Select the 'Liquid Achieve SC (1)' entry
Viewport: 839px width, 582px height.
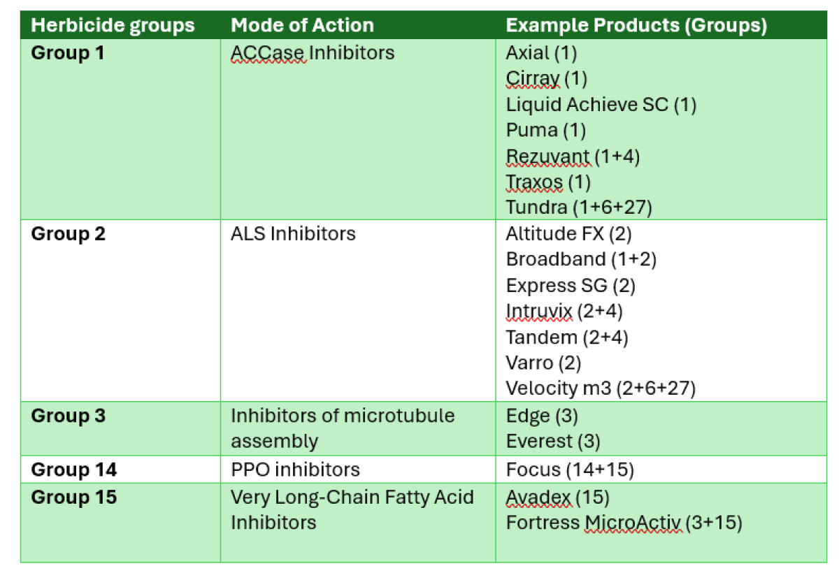click(601, 104)
